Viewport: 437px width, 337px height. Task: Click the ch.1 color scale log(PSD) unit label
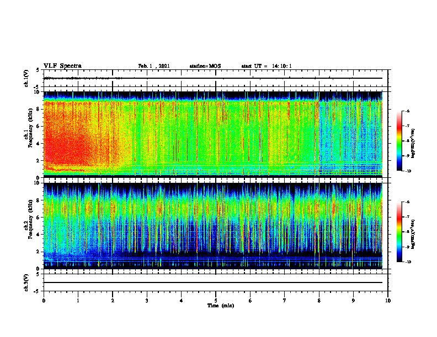pos(413,143)
